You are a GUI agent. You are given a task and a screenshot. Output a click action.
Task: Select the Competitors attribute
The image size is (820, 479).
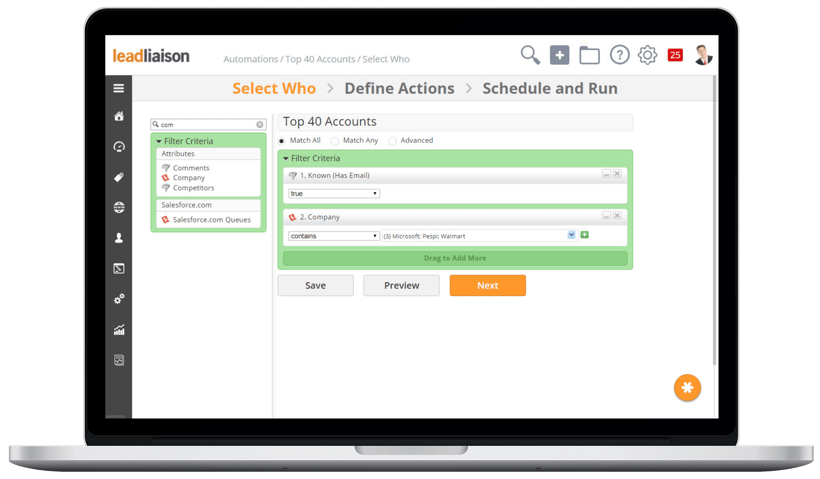194,188
